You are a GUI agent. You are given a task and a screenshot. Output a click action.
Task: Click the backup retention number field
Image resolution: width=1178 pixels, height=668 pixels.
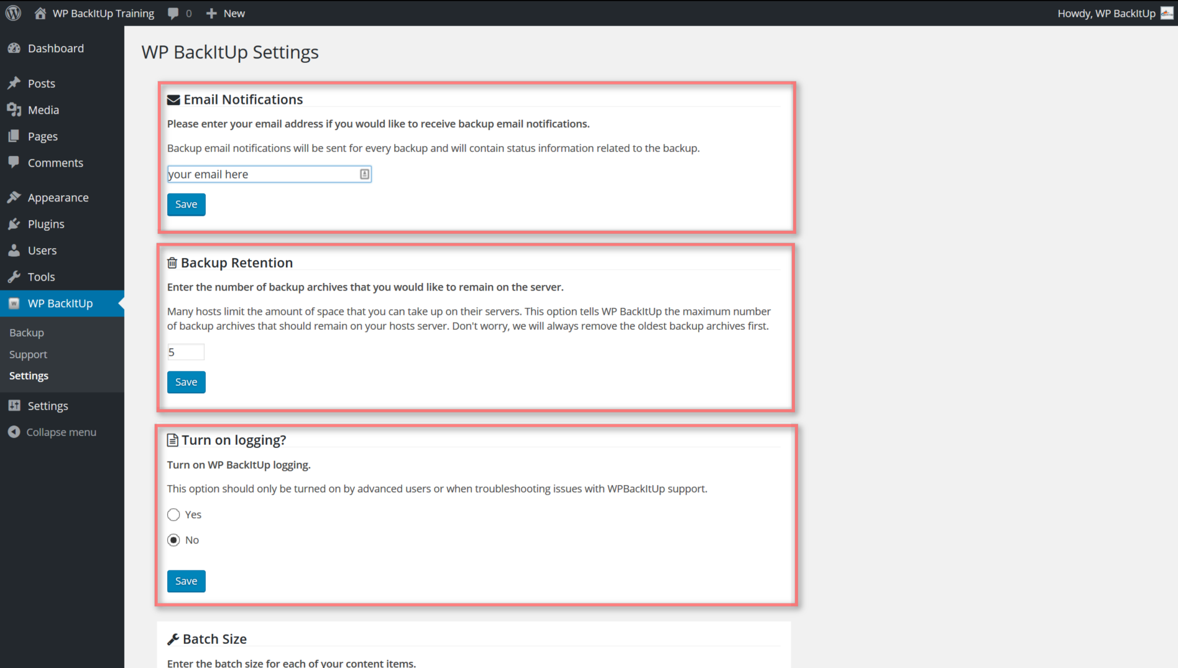(x=186, y=352)
